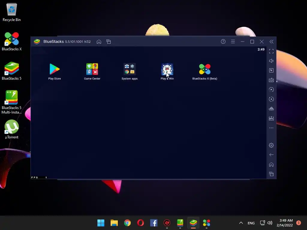Open the Windows Start menu
307x230 pixels.
point(101,223)
